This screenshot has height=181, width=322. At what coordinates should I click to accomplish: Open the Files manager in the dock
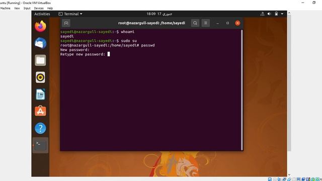click(x=40, y=60)
